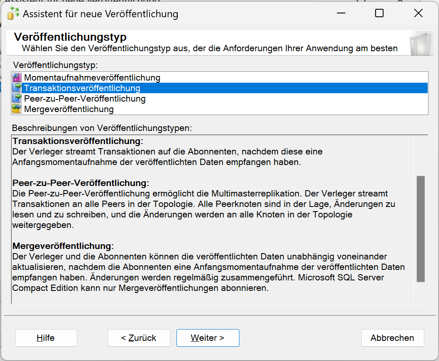The image size is (439, 361).
Task: Click the Momentaufnahmeveröffentlichung snapshot icon
Action: [x=17, y=78]
